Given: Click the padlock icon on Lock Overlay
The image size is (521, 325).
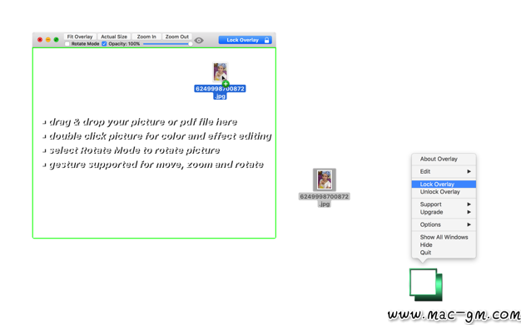Looking at the screenshot, I should [266, 40].
